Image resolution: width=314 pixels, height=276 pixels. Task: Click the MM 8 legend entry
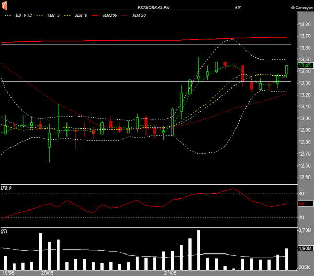[x=80, y=16]
